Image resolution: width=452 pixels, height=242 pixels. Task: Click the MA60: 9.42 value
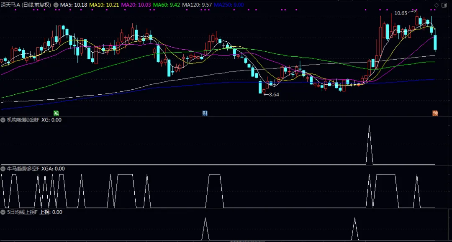tap(166, 5)
